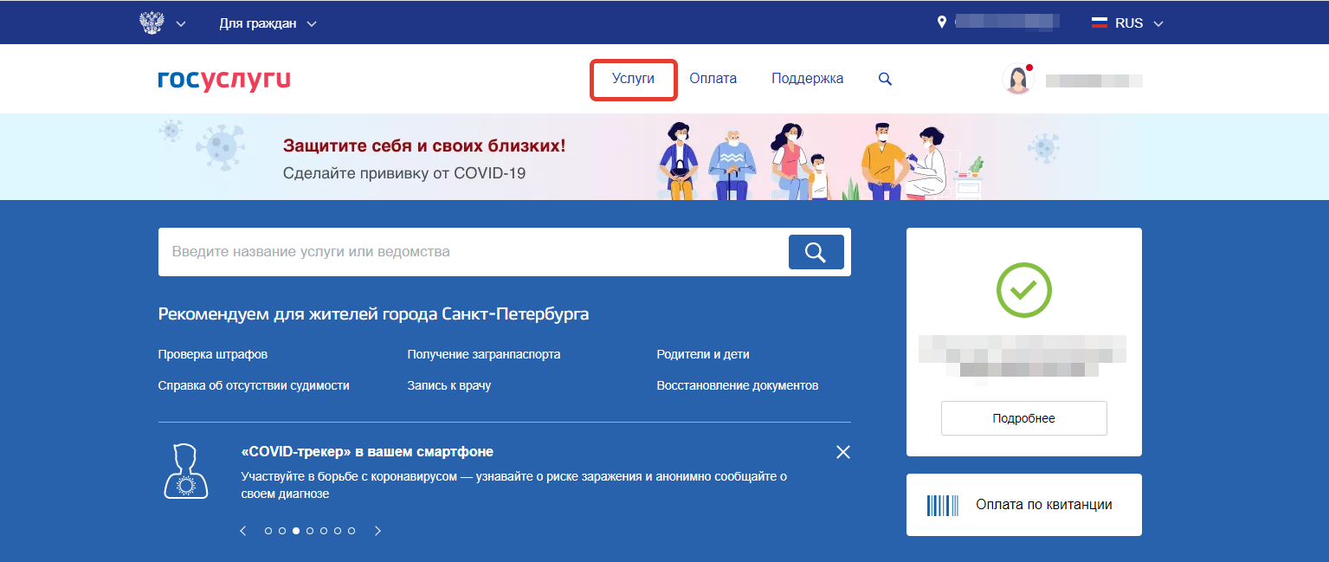This screenshot has width=1329, height=562.
Task: Click the barcode icon for receipt payment
Action: (x=943, y=505)
